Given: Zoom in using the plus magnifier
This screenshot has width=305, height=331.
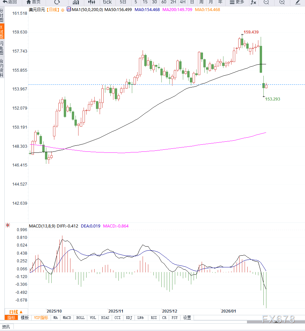Looking at the screenshot, I should click(x=282, y=2).
